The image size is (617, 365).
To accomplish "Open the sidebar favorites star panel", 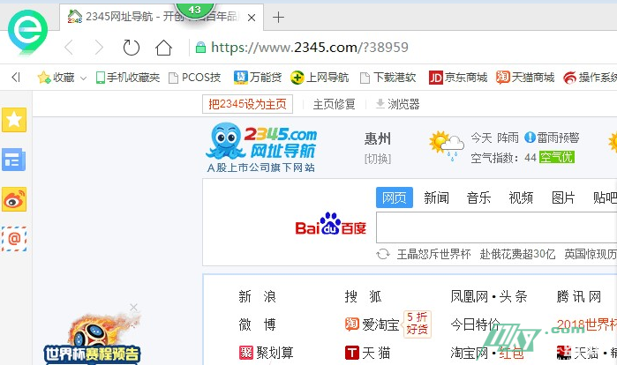I will click(14, 119).
